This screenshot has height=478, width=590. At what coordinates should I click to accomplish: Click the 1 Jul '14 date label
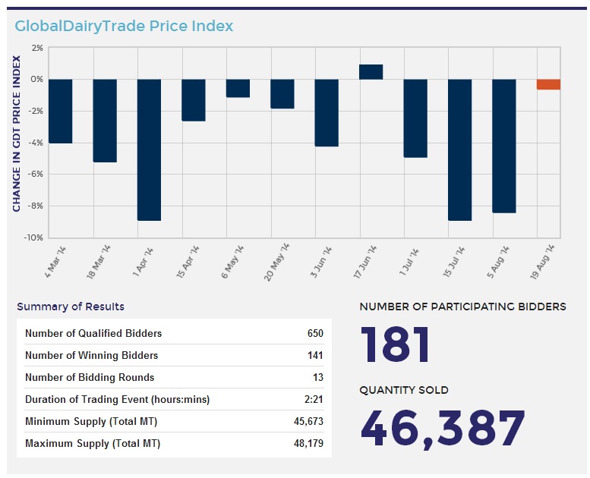coord(411,260)
